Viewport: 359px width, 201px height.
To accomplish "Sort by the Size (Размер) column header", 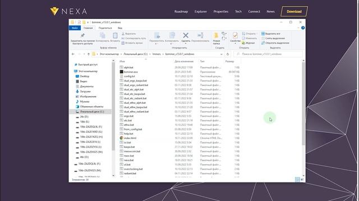I will 229,61.
